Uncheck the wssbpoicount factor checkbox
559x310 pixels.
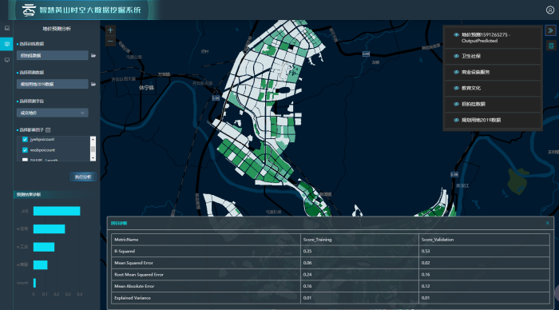pos(25,150)
